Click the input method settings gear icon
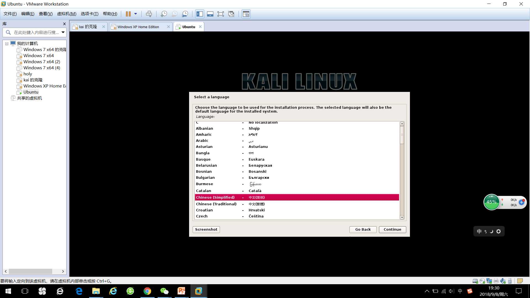This screenshot has height=298, width=530. pos(499,232)
